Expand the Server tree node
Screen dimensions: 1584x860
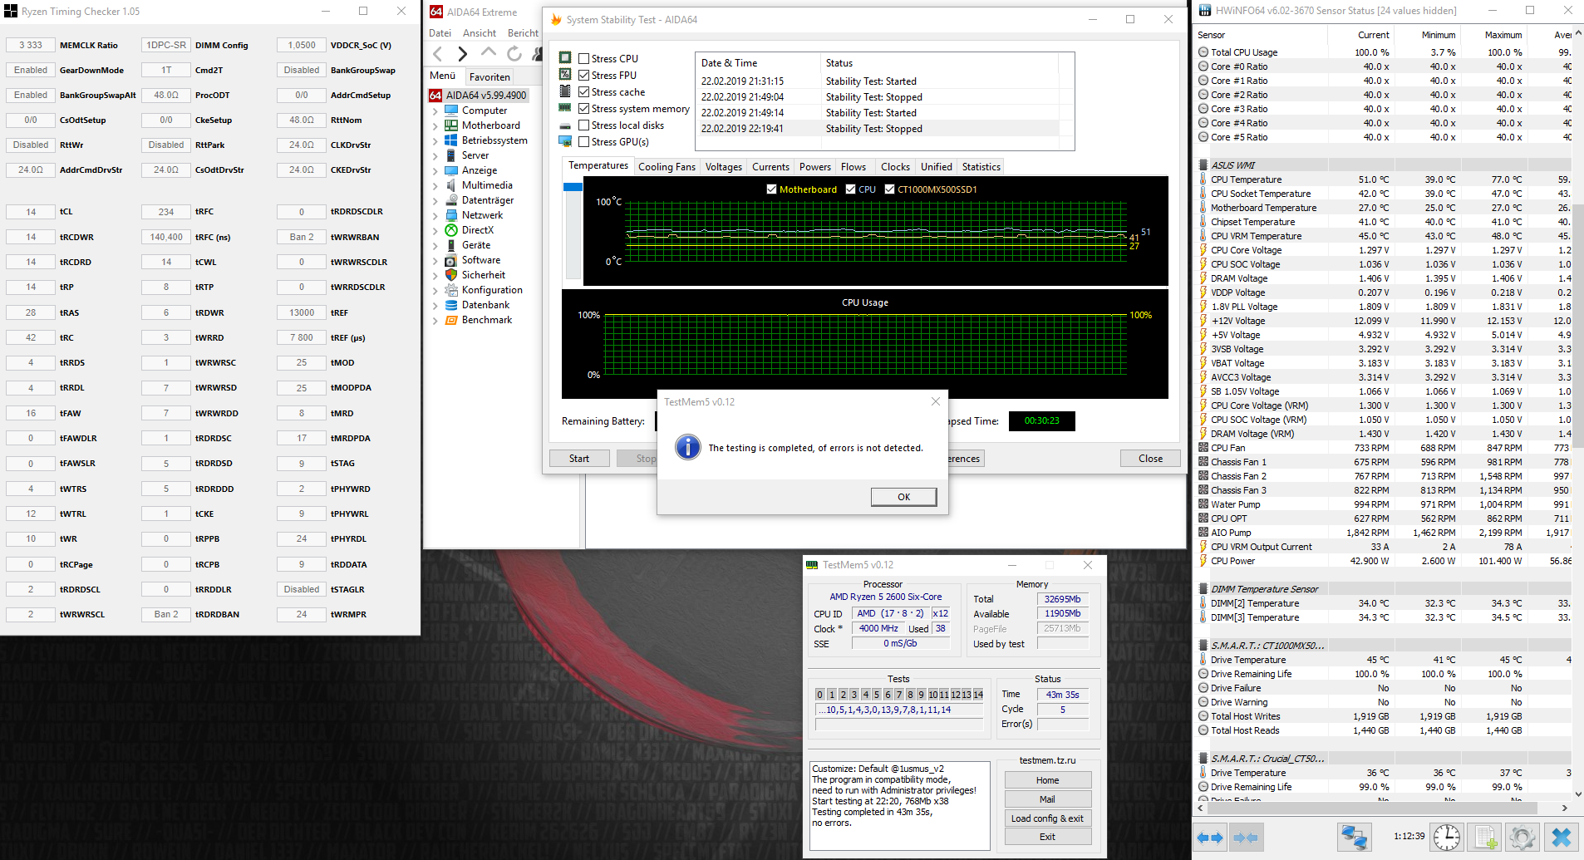tap(435, 155)
